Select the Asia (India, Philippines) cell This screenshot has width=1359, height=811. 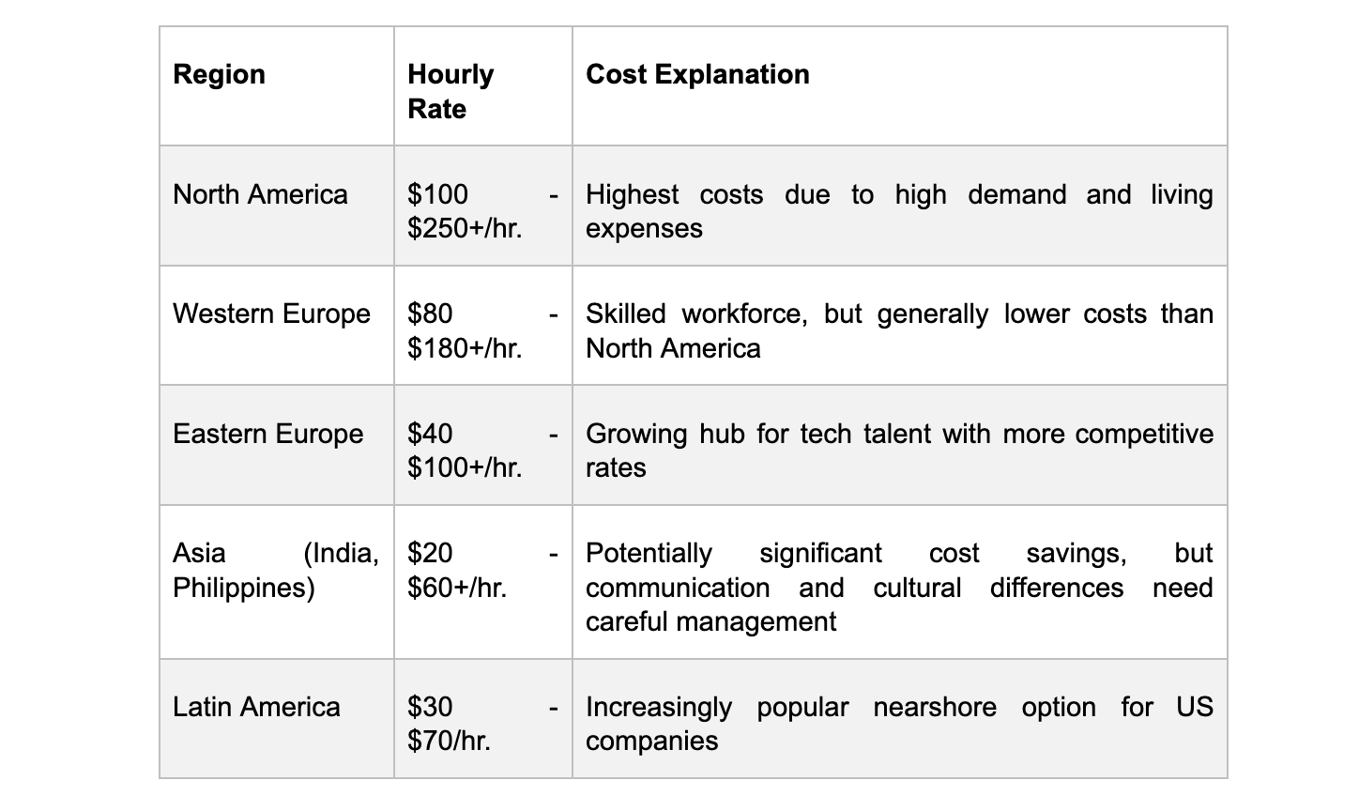click(x=275, y=570)
